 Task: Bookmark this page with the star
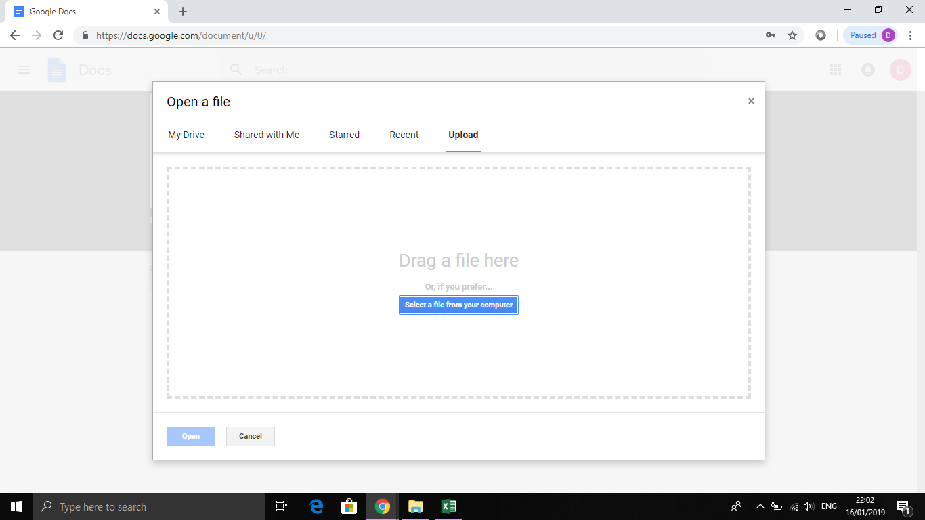coord(792,35)
